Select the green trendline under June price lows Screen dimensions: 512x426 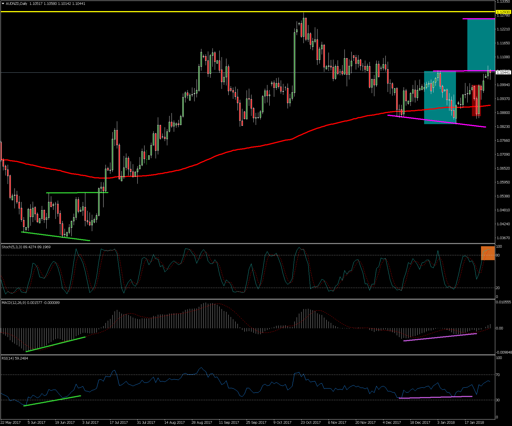pyautogui.click(x=55, y=236)
